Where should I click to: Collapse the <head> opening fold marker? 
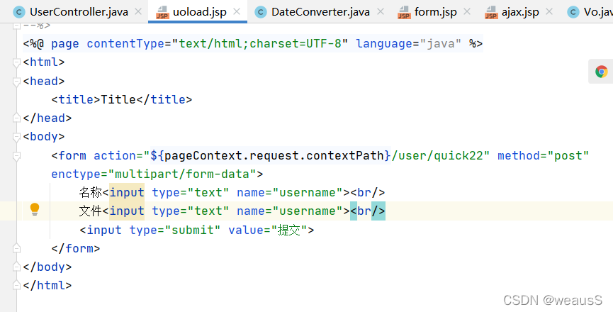[x=16, y=82]
